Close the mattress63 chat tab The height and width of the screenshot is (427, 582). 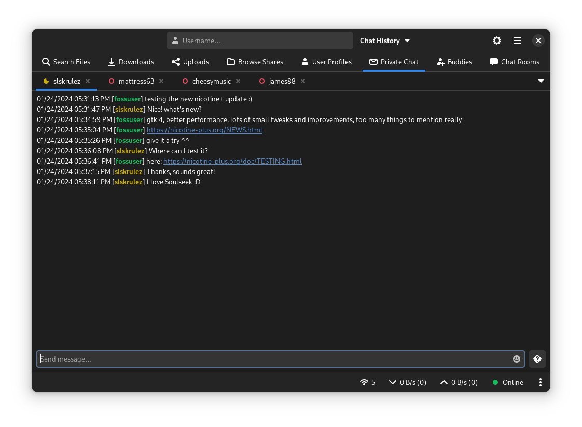click(161, 81)
